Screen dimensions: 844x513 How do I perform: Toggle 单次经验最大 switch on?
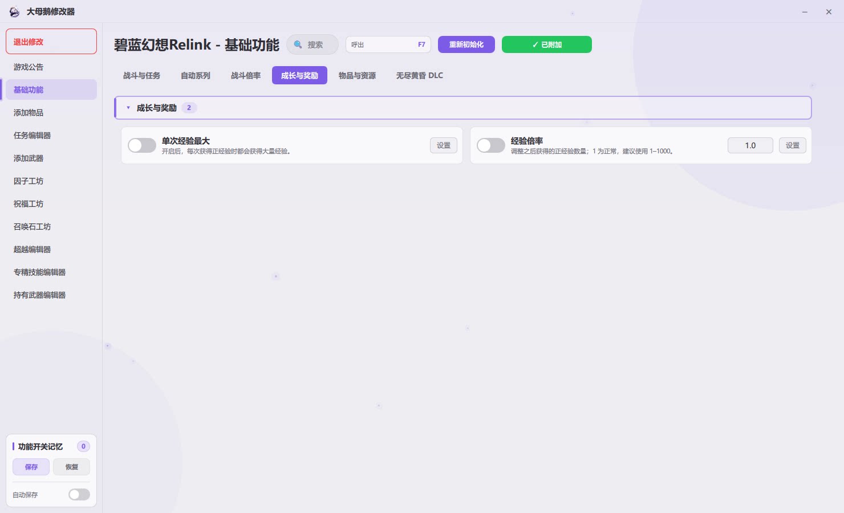click(x=142, y=145)
